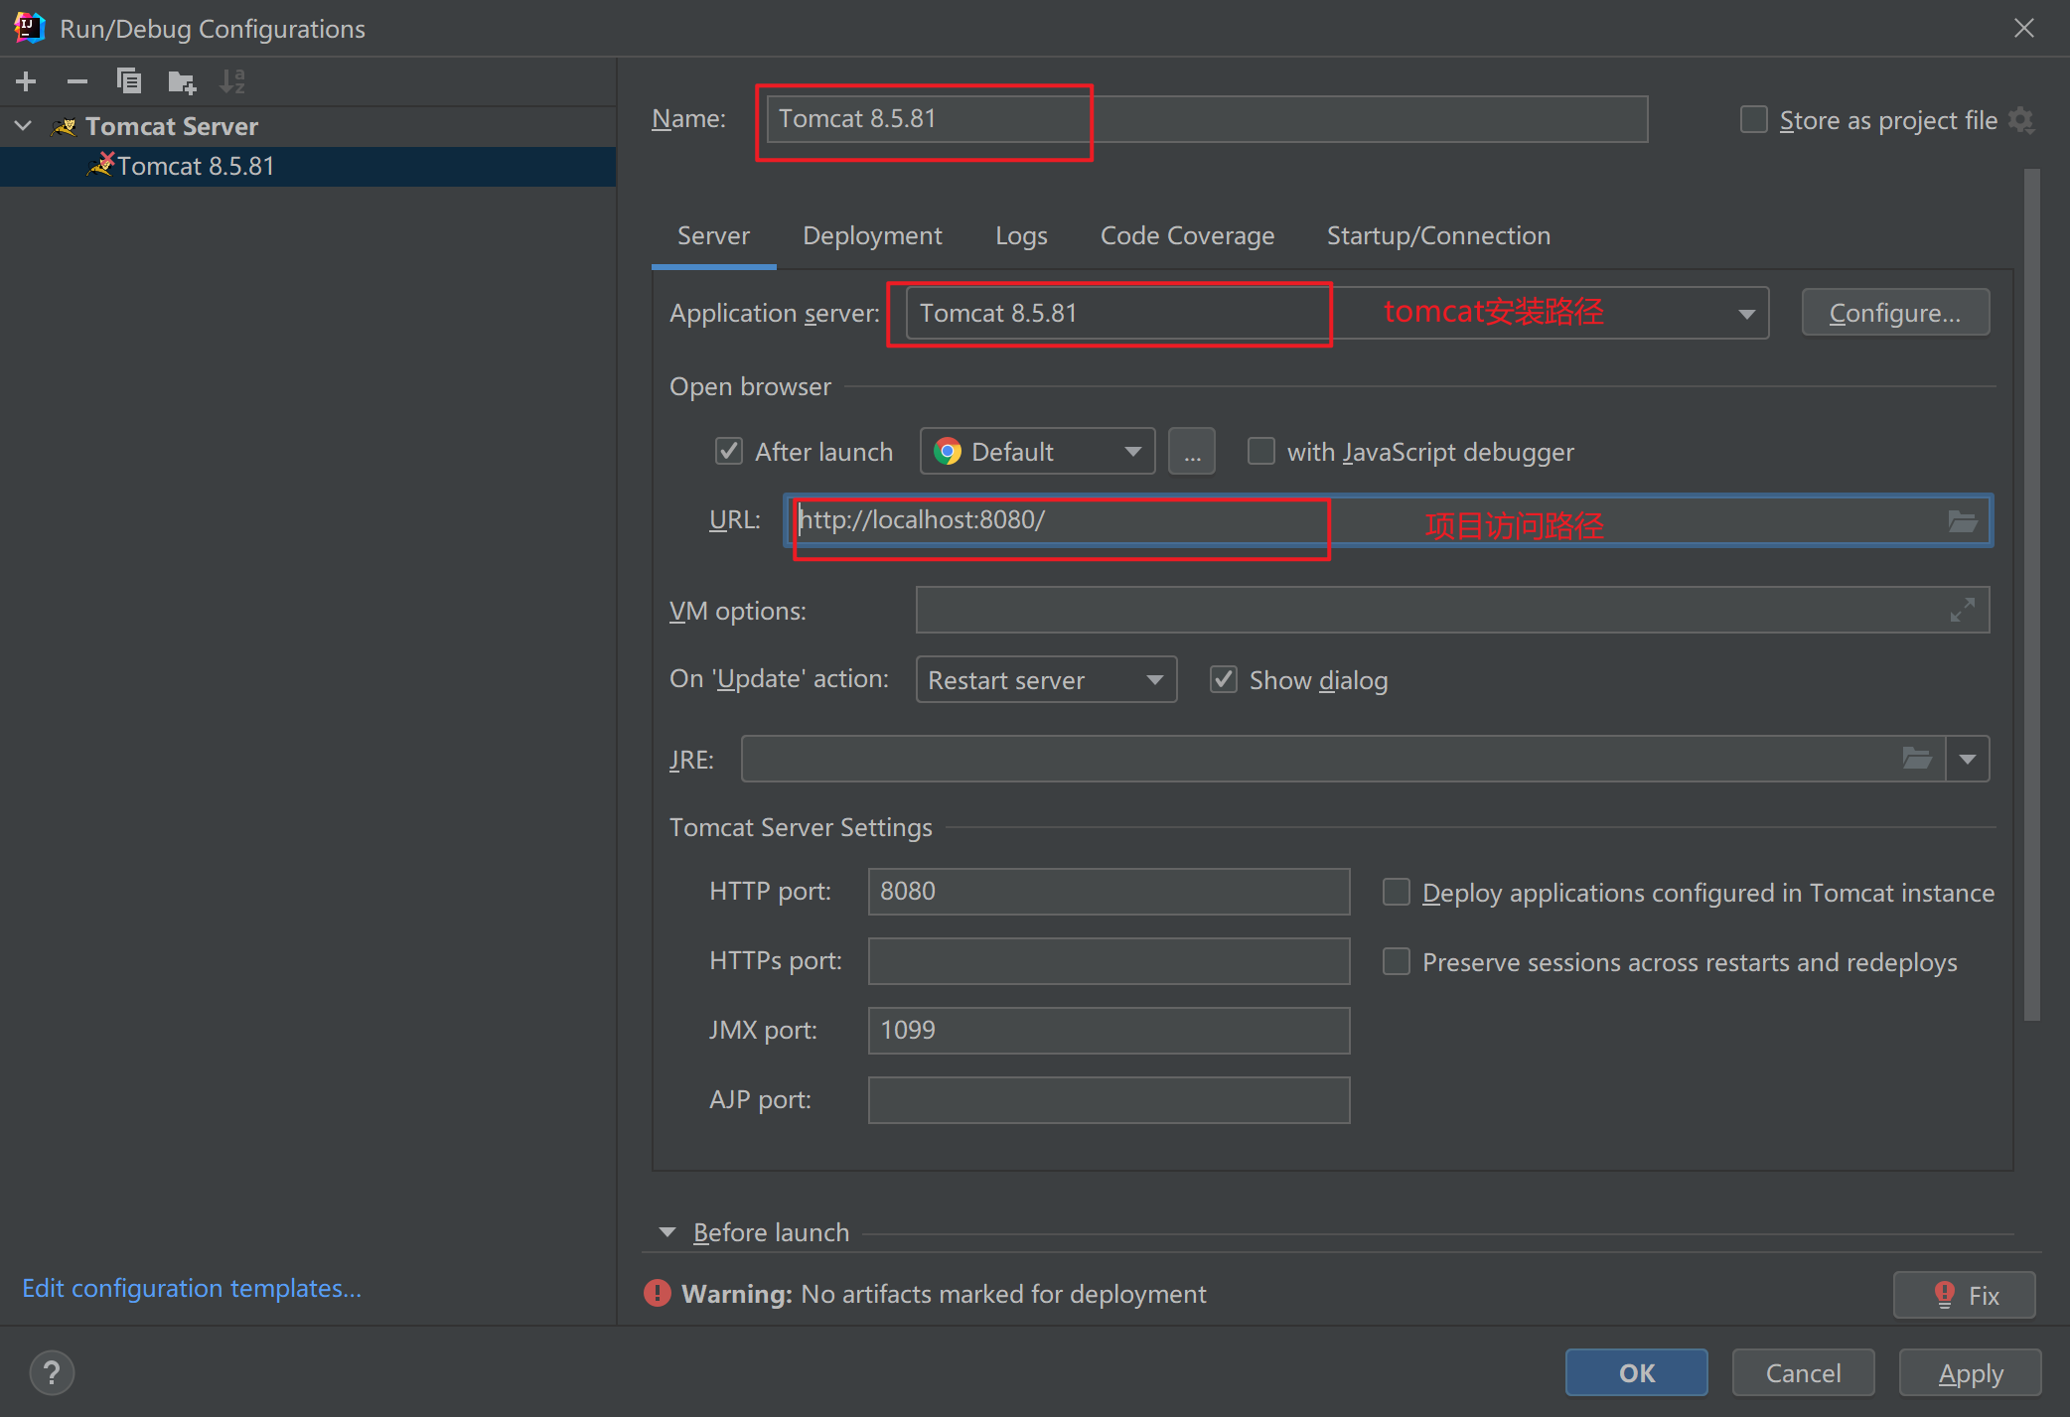Enable with JavaScript debugger checkbox
This screenshot has height=1417, width=2070.
(x=1261, y=452)
